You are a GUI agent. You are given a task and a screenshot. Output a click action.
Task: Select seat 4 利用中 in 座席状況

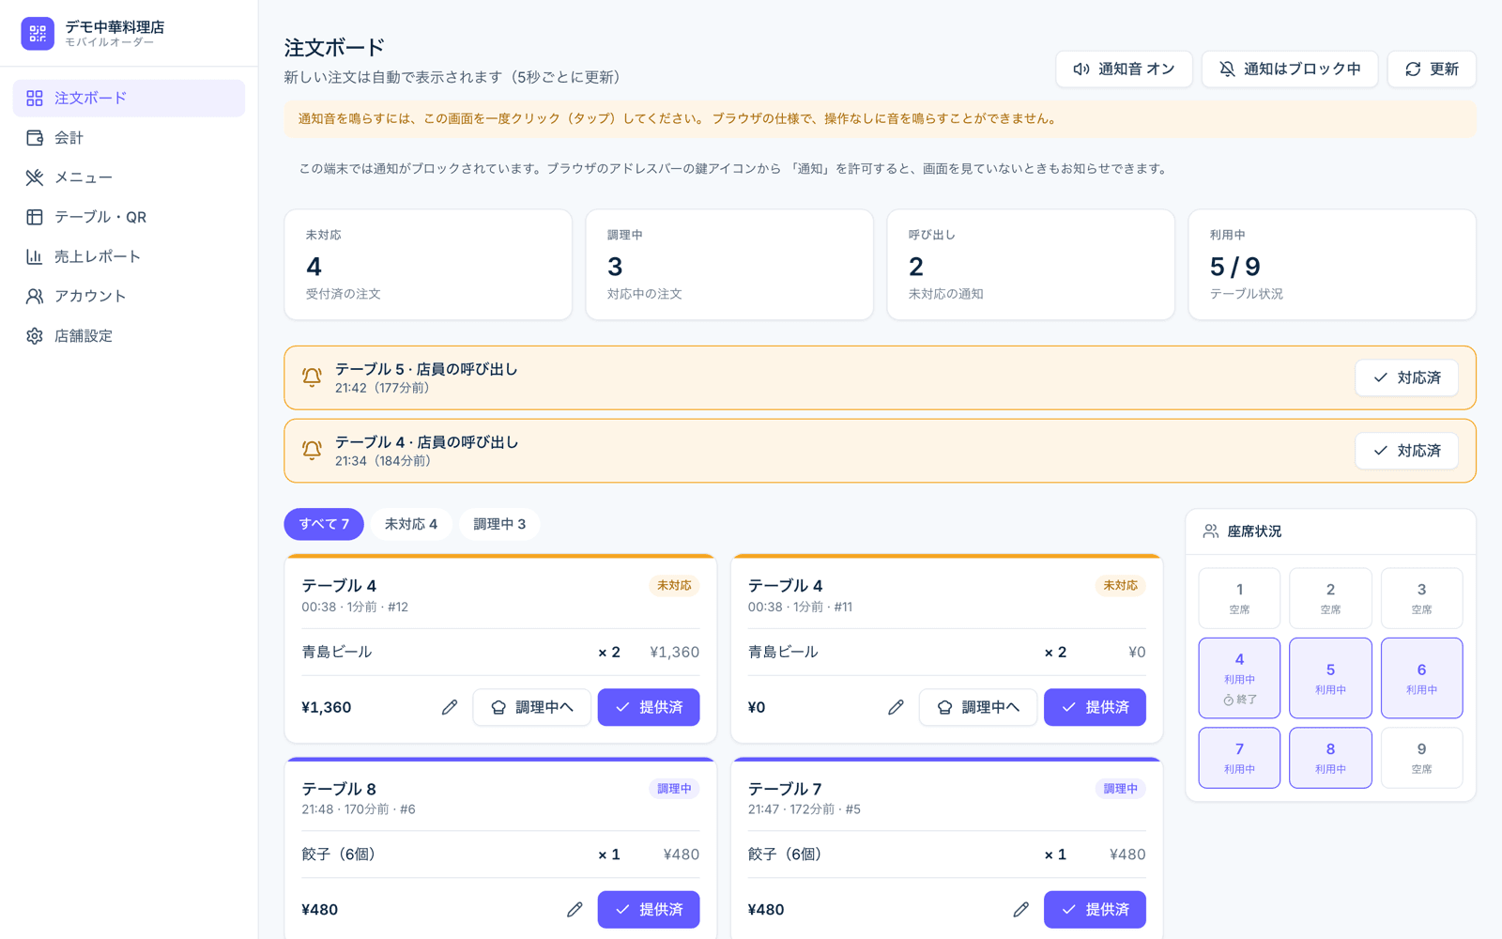[1239, 678]
